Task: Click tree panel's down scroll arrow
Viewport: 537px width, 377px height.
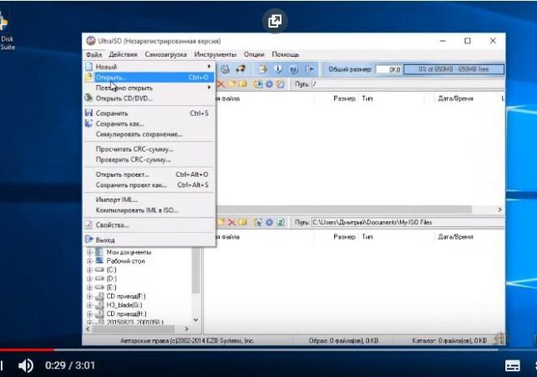Action: click(x=196, y=320)
